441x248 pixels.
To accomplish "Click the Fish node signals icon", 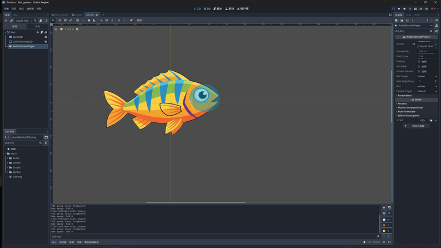I will (x=37, y=32).
